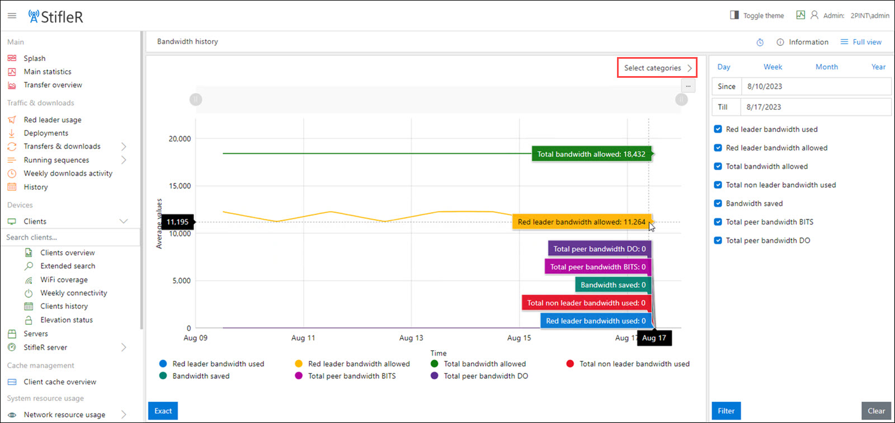The height and width of the screenshot is (423, 895).
Task: Click the clock refresh icon in header
Action: click(x=760, y=43)
